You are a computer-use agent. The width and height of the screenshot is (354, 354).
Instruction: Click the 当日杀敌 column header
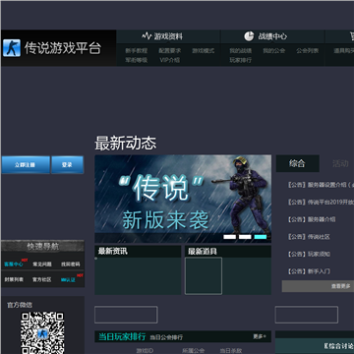click(231, 350)
